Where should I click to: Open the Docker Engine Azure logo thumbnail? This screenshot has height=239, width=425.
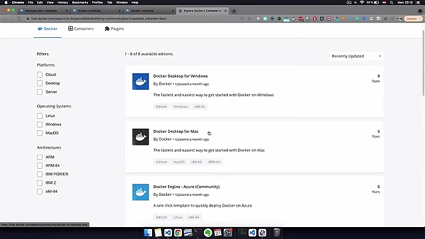point(140,192)
